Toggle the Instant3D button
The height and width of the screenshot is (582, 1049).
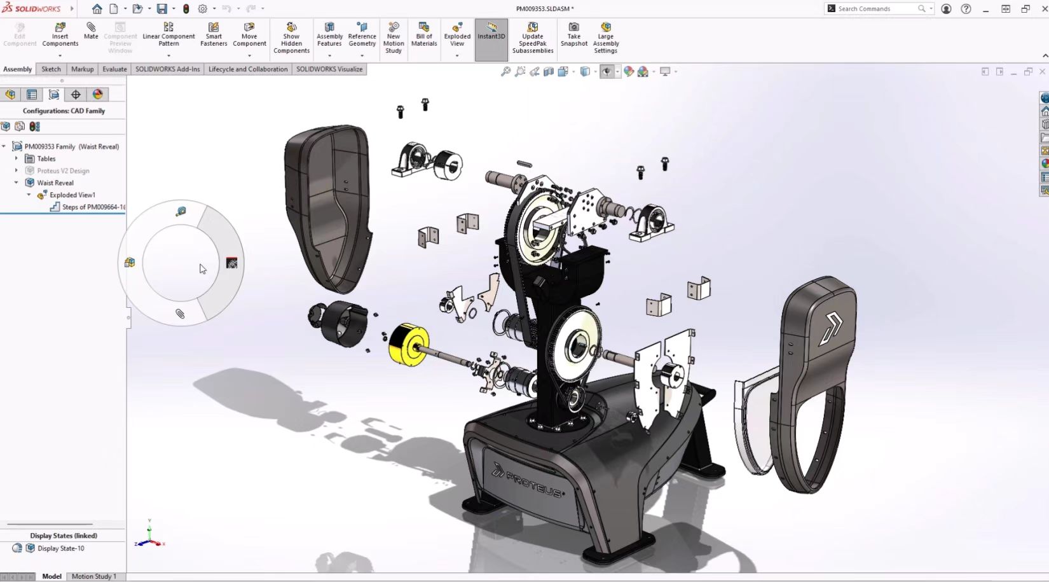coord(491,31)
